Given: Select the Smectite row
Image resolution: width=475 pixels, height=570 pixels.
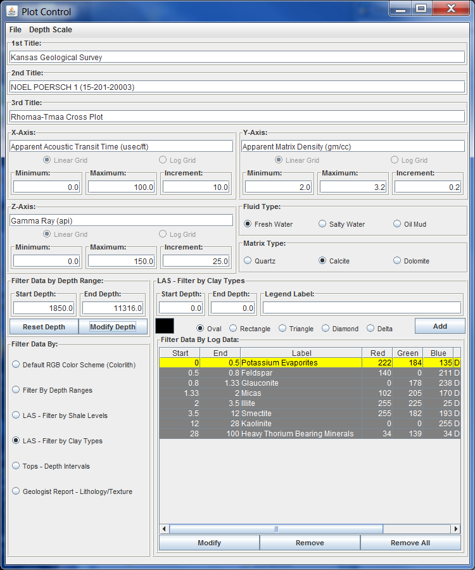Looking at the screenshot, I should click(x=310, y=414).
